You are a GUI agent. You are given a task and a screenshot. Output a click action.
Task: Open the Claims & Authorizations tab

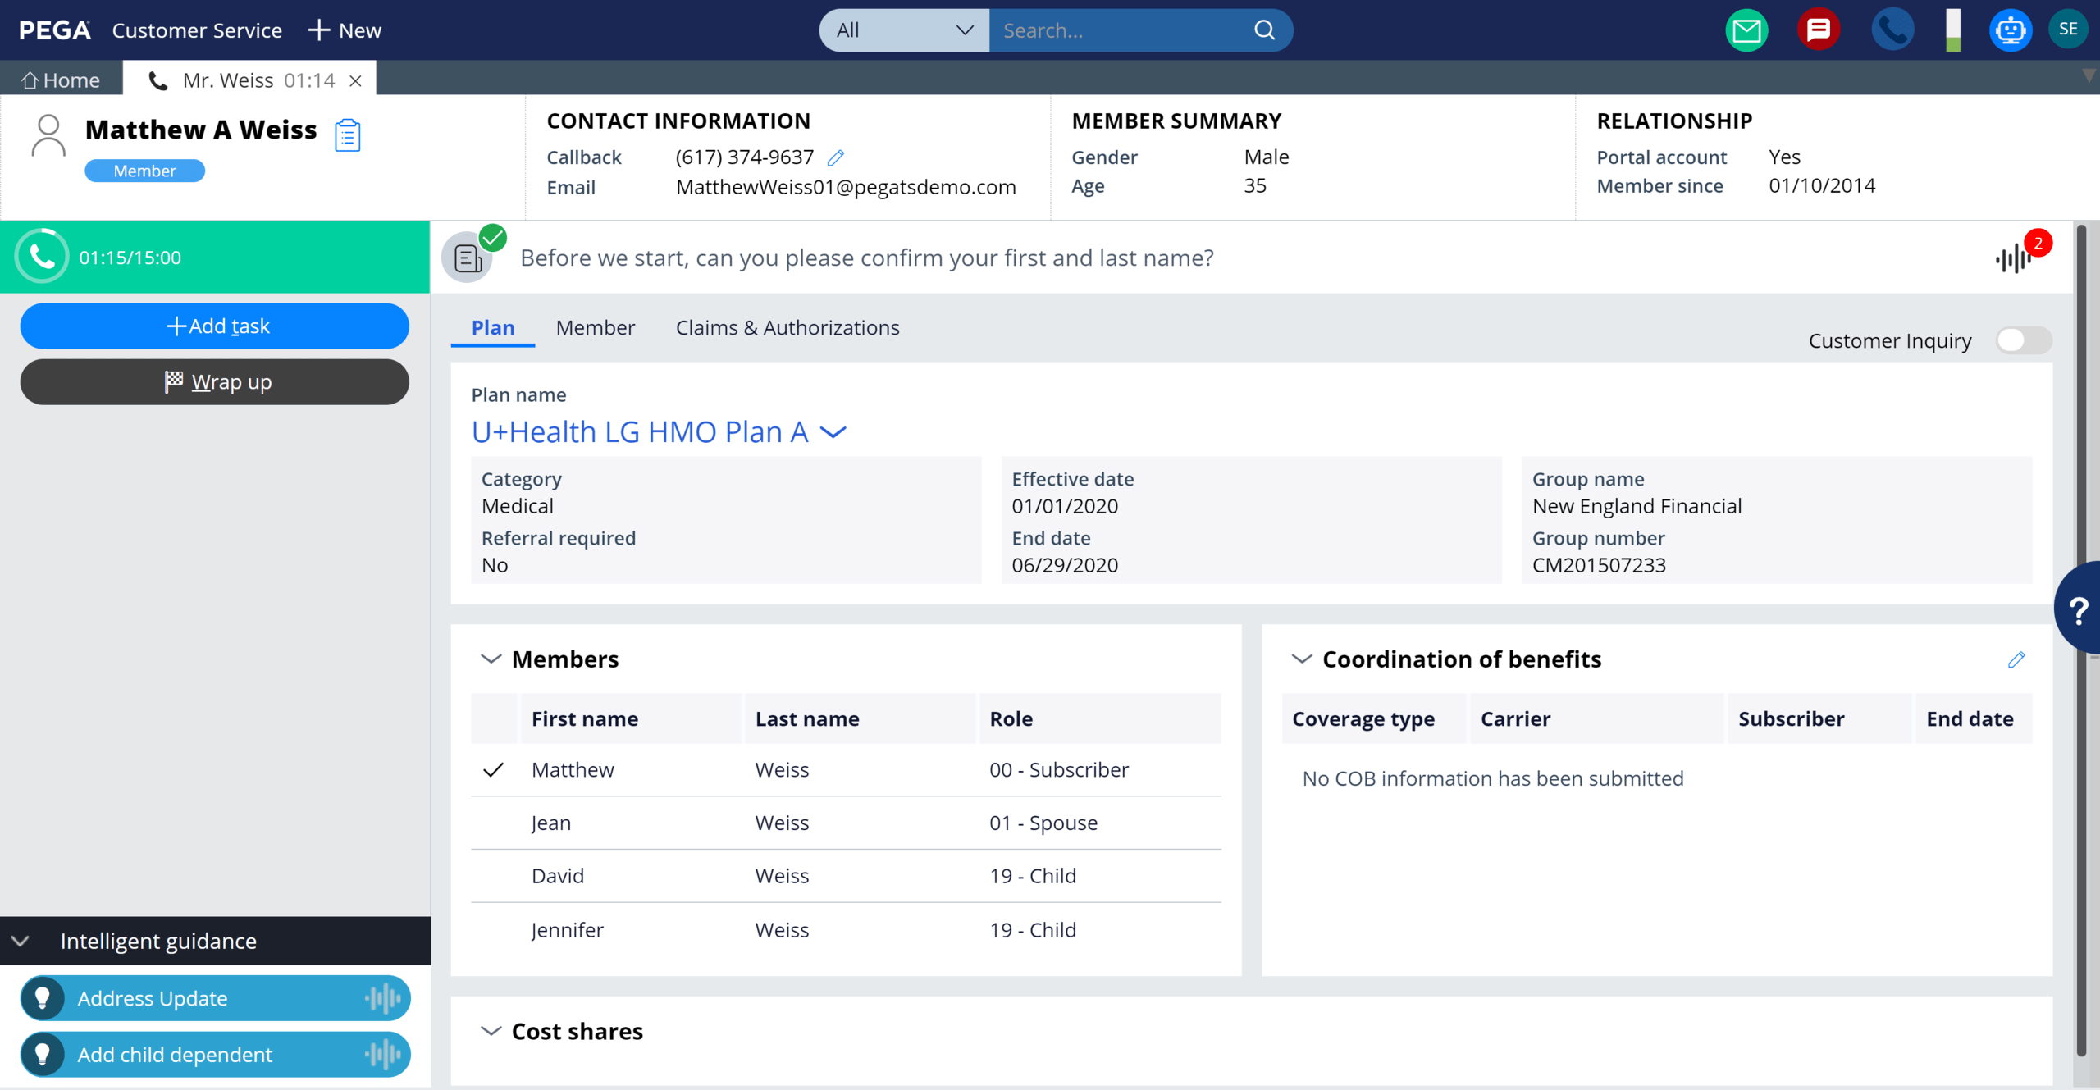(x=787, y=327)
